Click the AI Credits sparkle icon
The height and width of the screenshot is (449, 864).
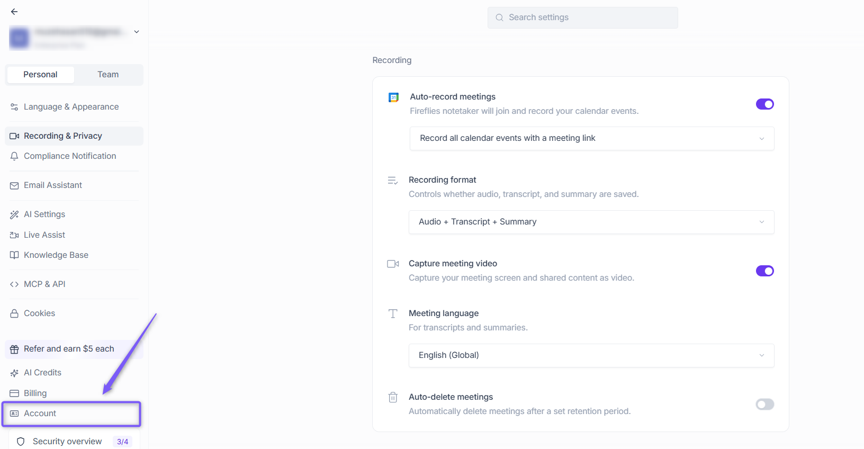[14, 373]
